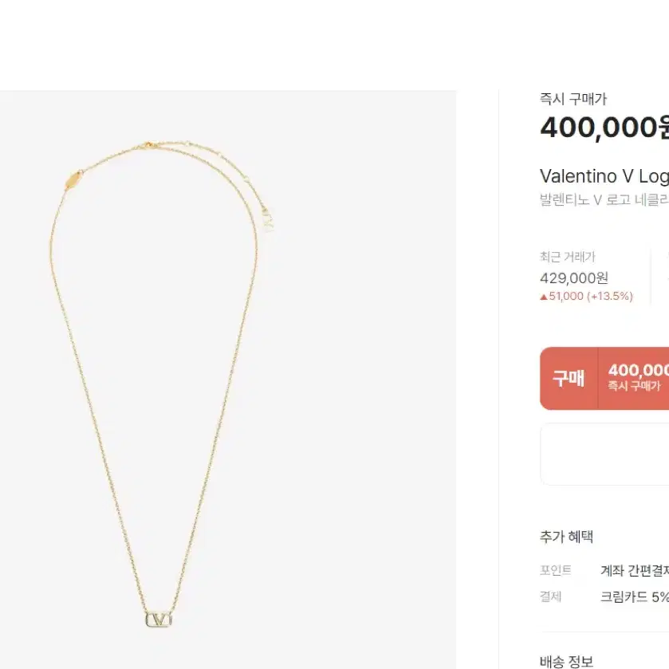
Task: Click the red 구매 buy button
Action: pyautogui.click(x=569, y=379)
